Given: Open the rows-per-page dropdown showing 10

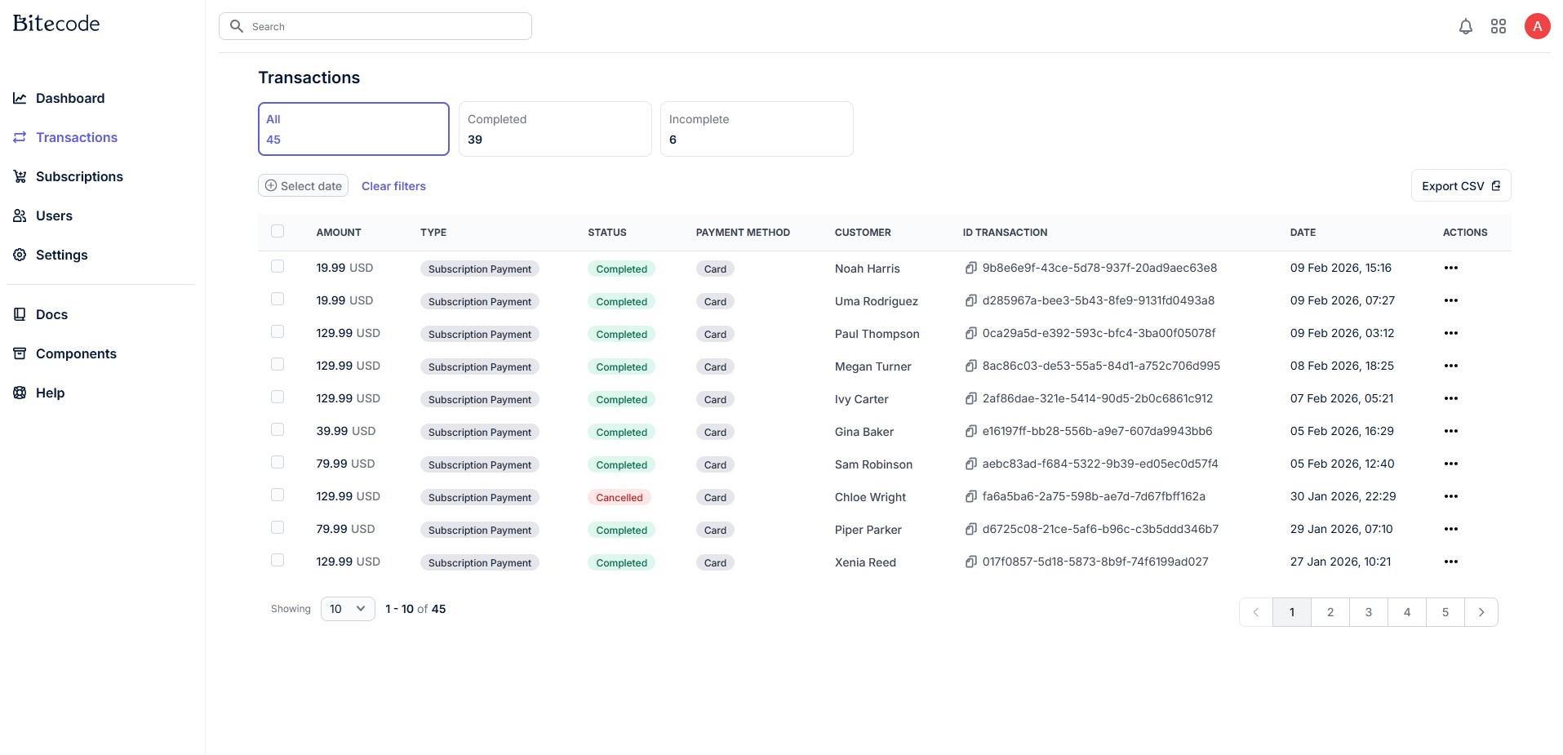Looking at the screenshot, I should click(x=348, y=609).
